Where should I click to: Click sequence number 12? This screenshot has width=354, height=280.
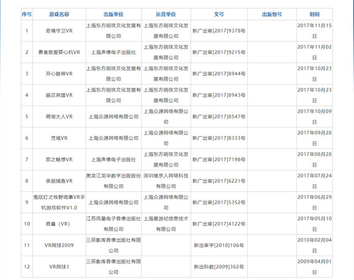(27, 267)
